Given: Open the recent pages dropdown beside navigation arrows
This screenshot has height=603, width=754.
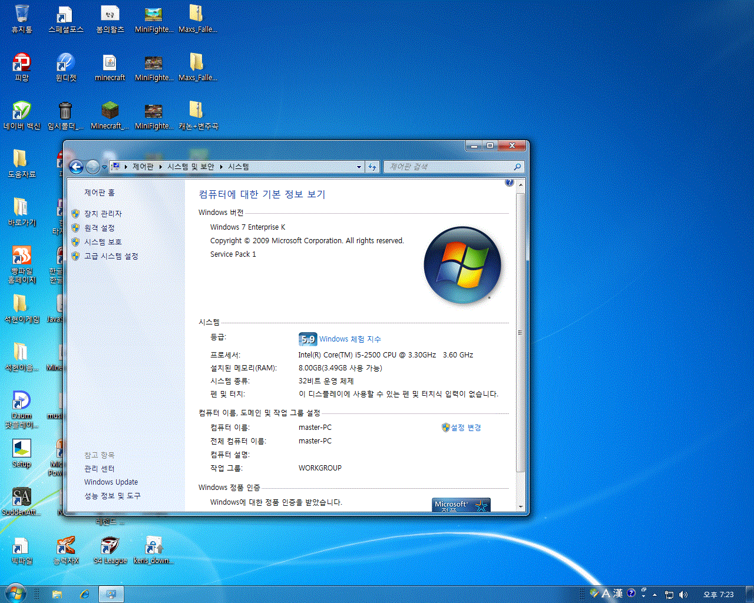Looking at the screenshot, I should coord(104,167).
